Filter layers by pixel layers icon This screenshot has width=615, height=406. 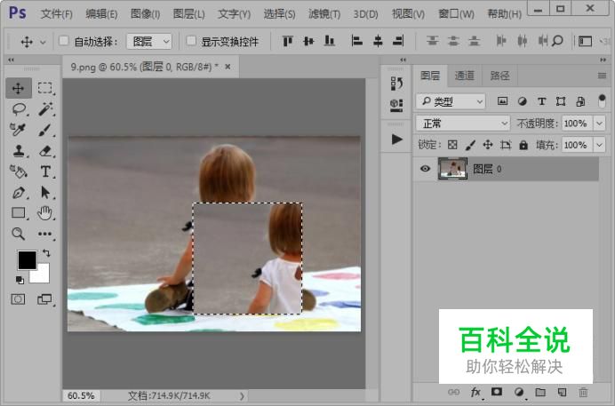point(502,101)
